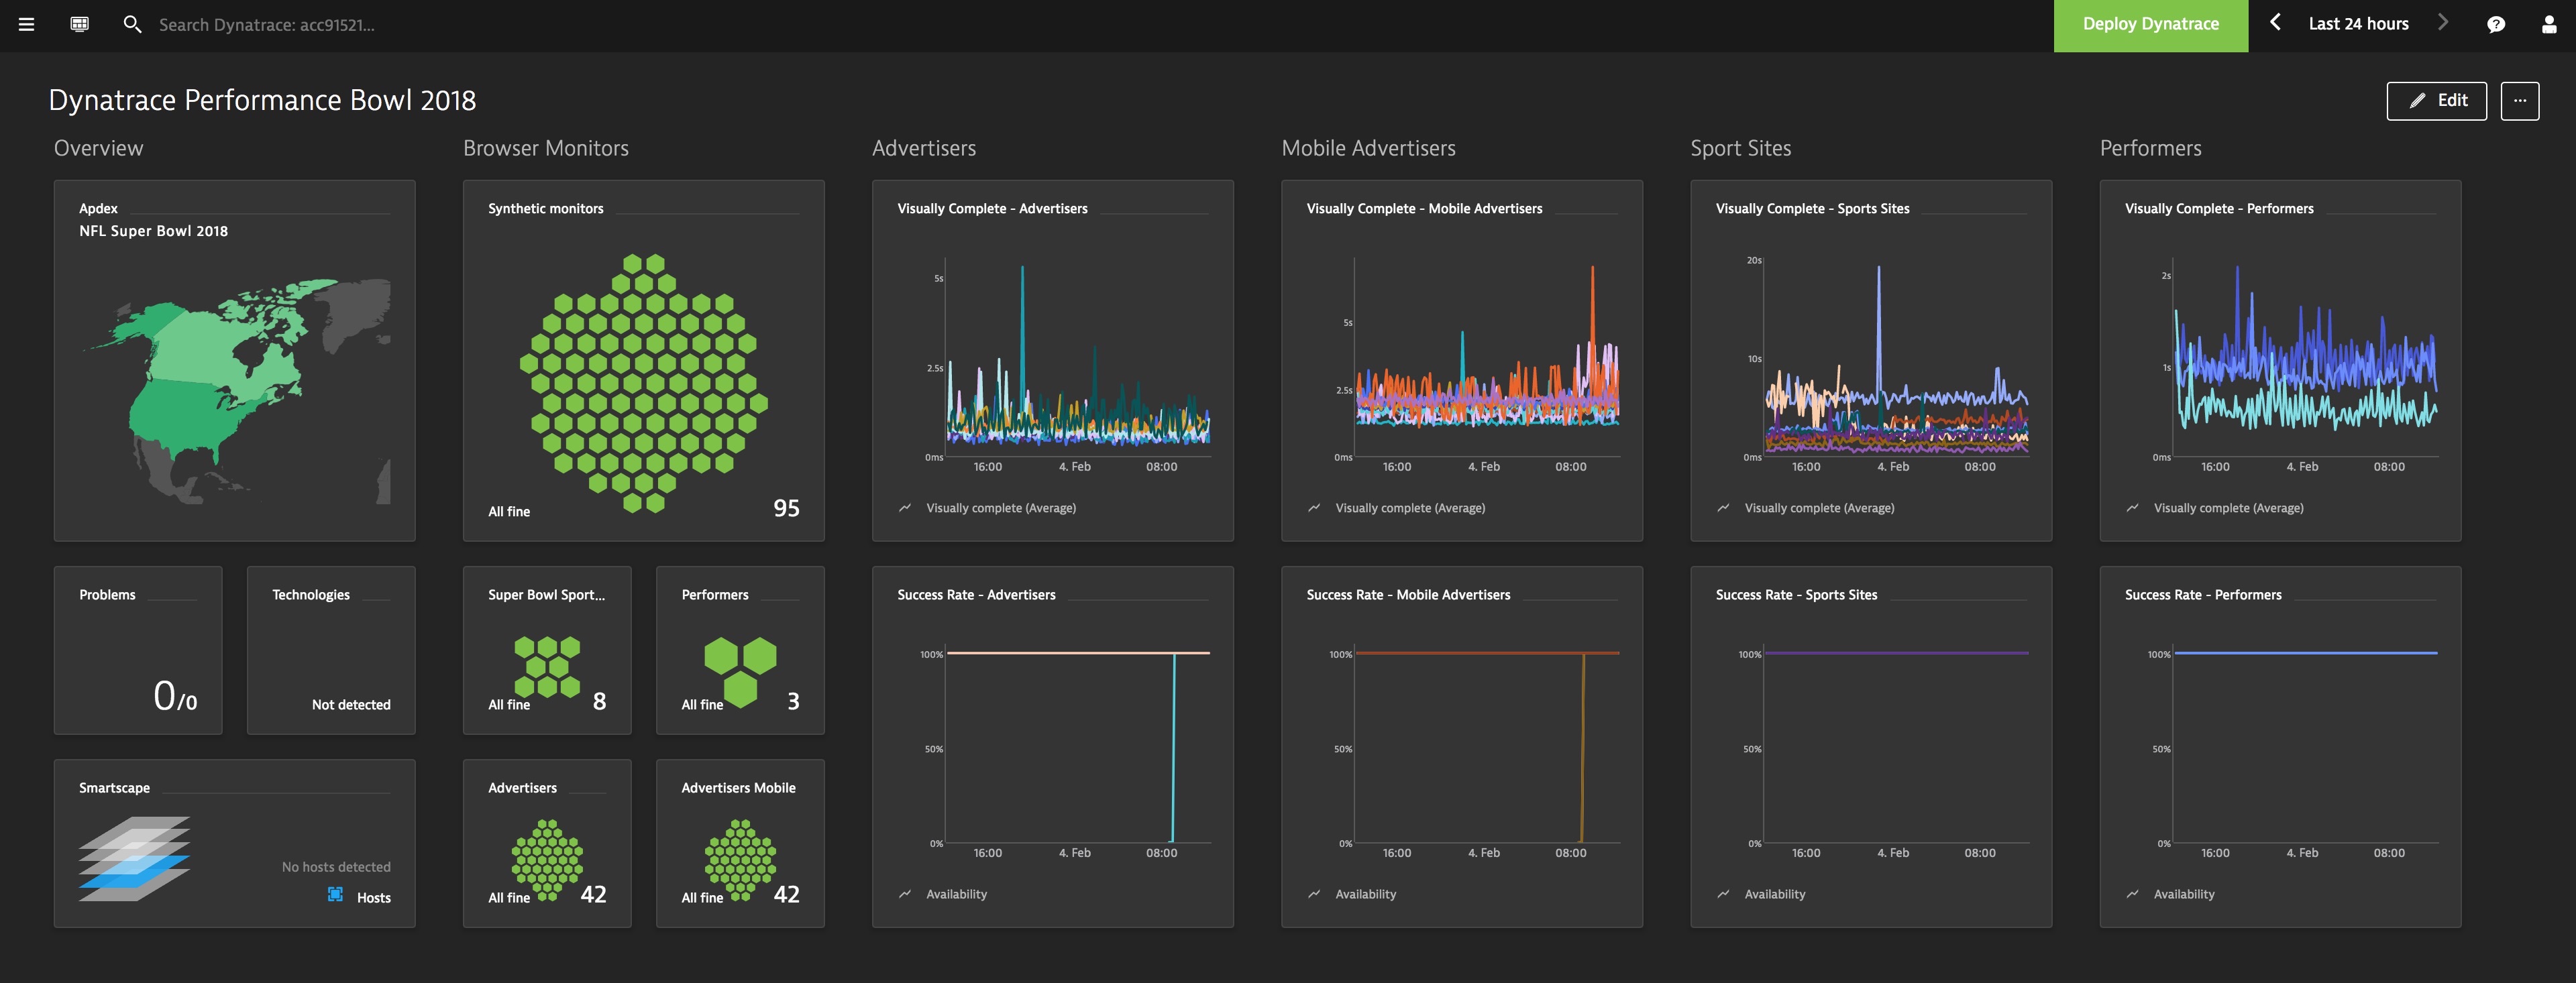
Task: Click the Deploy Dynatrace button
Action: [2150, 25]
